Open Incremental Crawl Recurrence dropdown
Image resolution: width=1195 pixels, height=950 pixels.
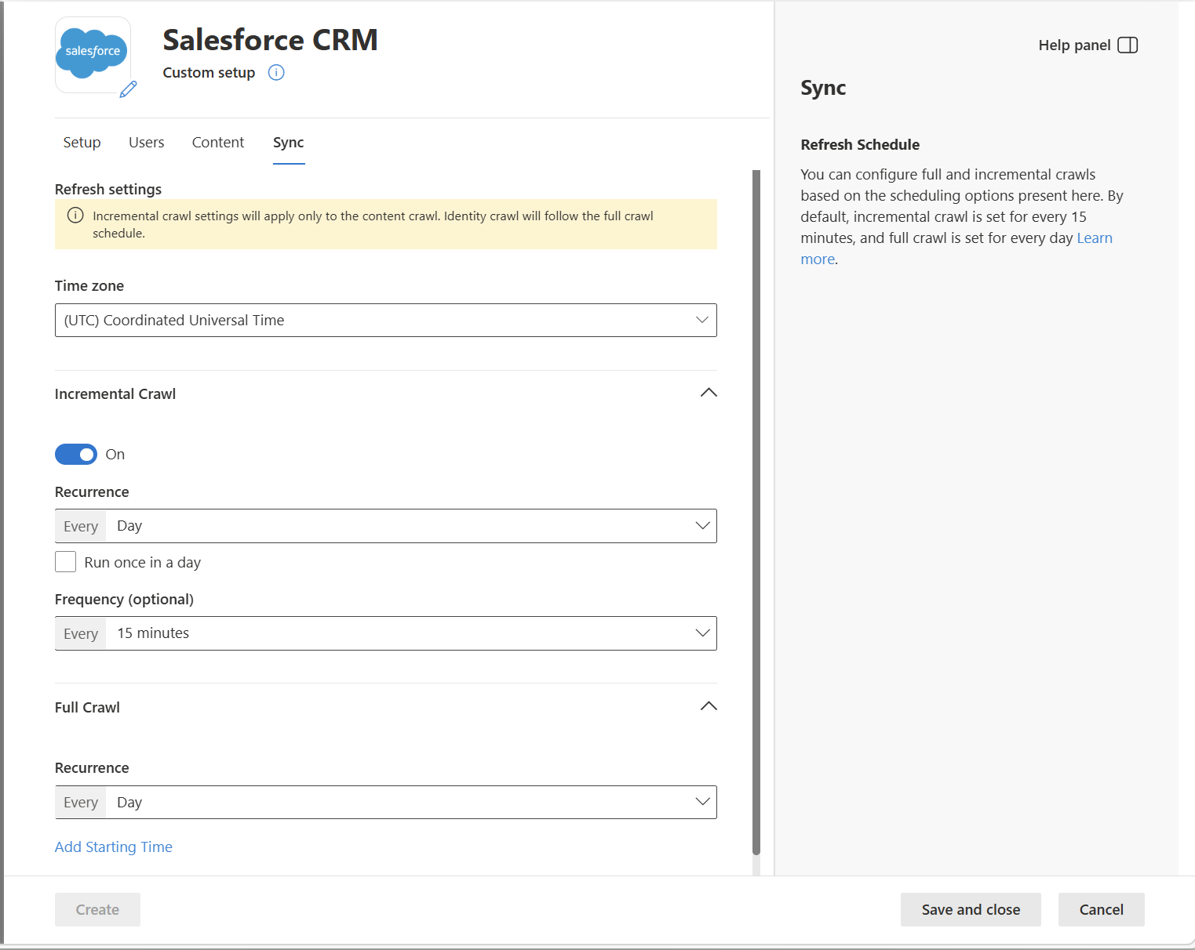386,526
